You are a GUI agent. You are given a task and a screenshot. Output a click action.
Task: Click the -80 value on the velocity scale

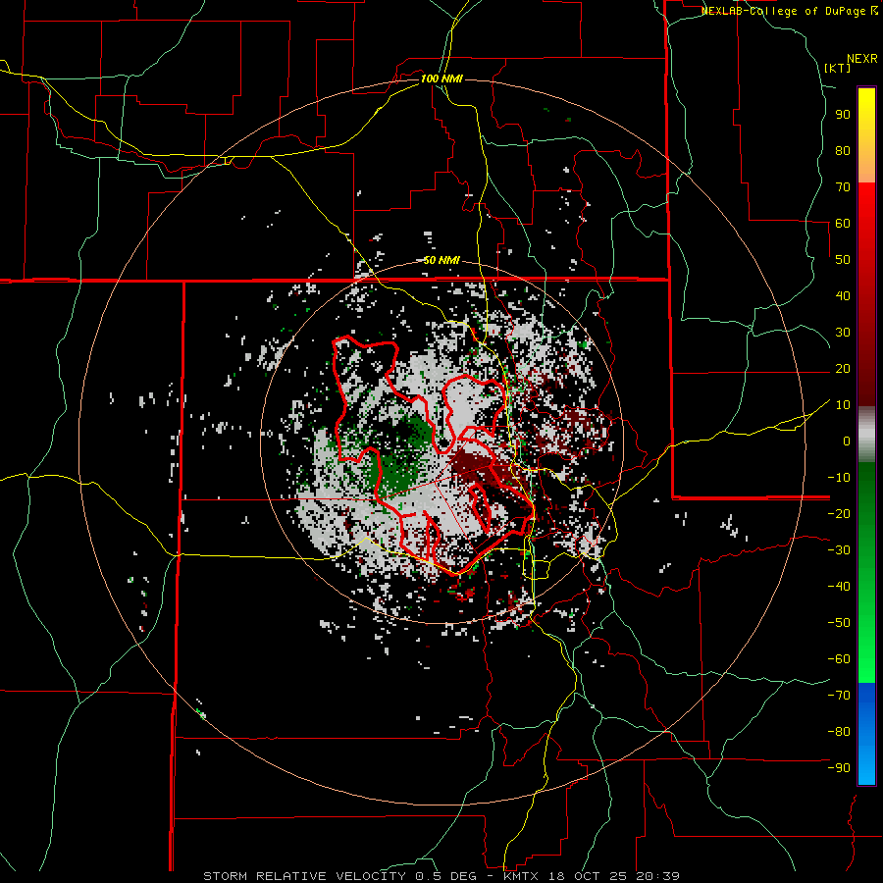coord(839,732)
